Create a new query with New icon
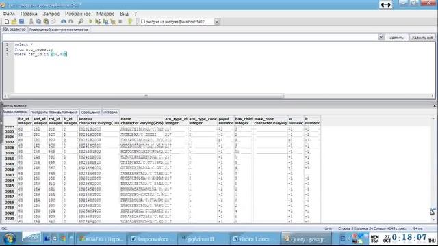The height and width of the screenshot is (246, 438). point(7,21)
